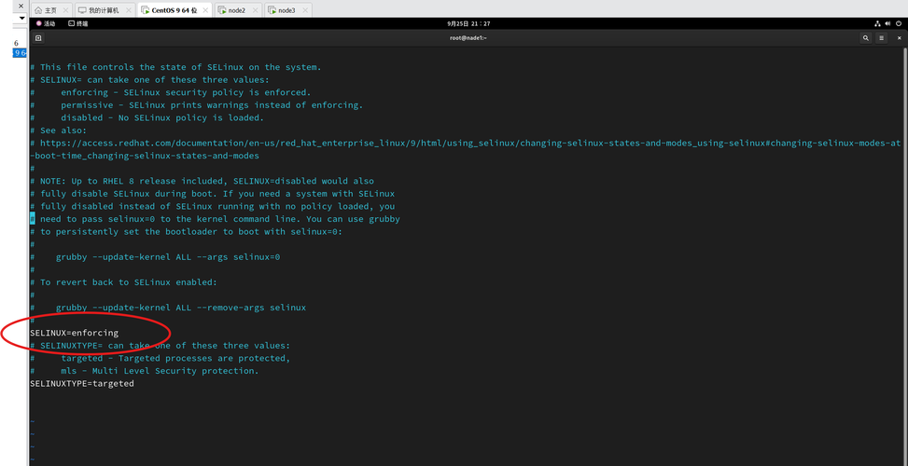
Task: Click the new tab icon in terminal header
Action: (38, 38)
